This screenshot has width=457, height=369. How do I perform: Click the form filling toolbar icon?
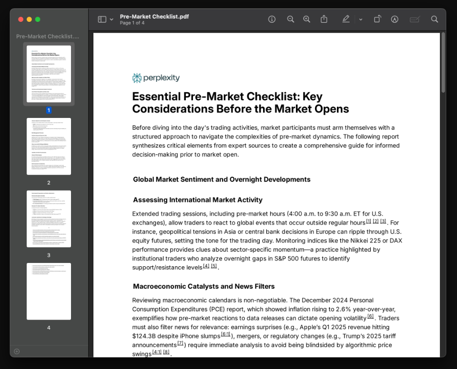click(415, 19)
